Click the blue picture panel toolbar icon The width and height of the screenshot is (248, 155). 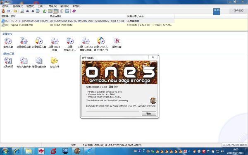coord(67,11)
